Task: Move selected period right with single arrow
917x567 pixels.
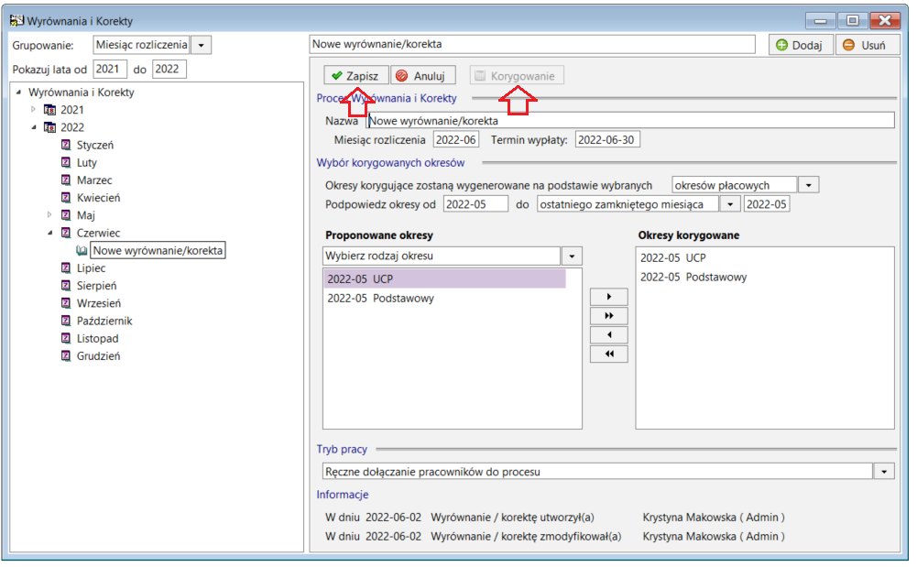Action: (609, 297)
